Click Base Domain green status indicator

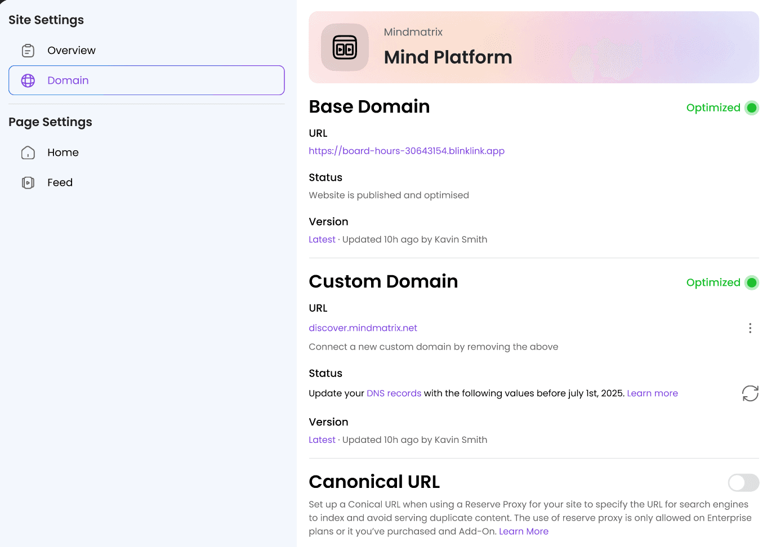[752, 107]
